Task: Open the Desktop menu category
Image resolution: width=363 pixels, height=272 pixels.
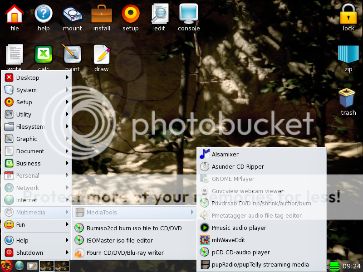Action: click(x=37, y=78)
